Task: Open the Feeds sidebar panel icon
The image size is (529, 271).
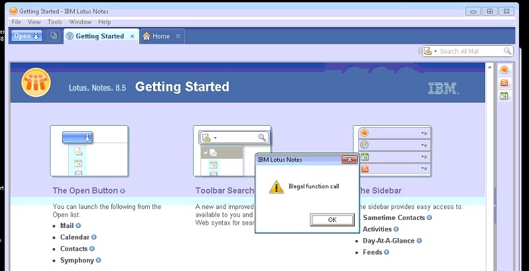Action: (504, 83)
